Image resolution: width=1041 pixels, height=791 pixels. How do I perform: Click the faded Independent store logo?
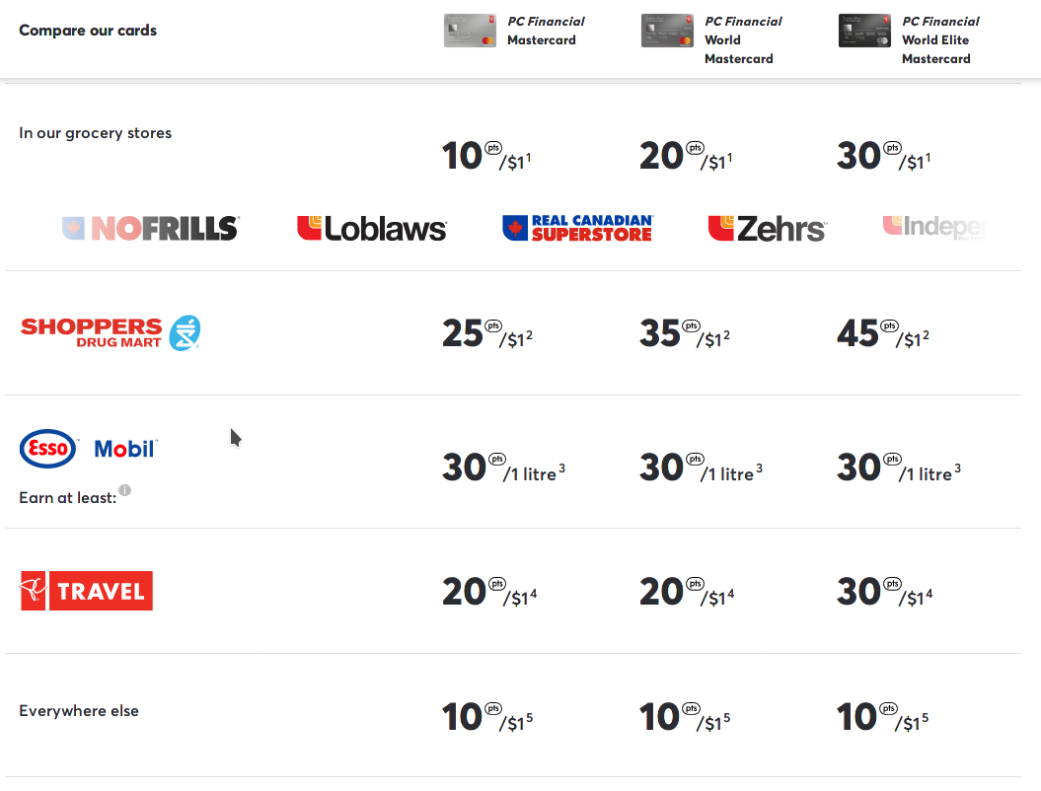pyautogui.click(x=933, y=227)
